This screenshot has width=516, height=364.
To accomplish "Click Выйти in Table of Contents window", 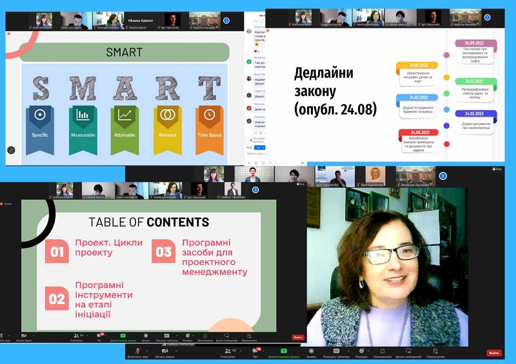I will (297, 338).
